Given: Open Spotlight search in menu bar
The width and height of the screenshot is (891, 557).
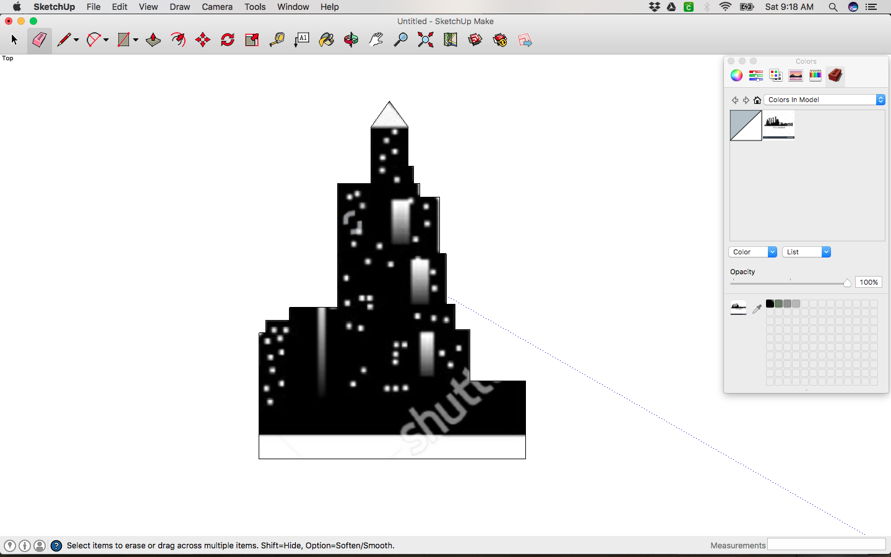Looking at the screenshot, I should (x=833, y=7).
